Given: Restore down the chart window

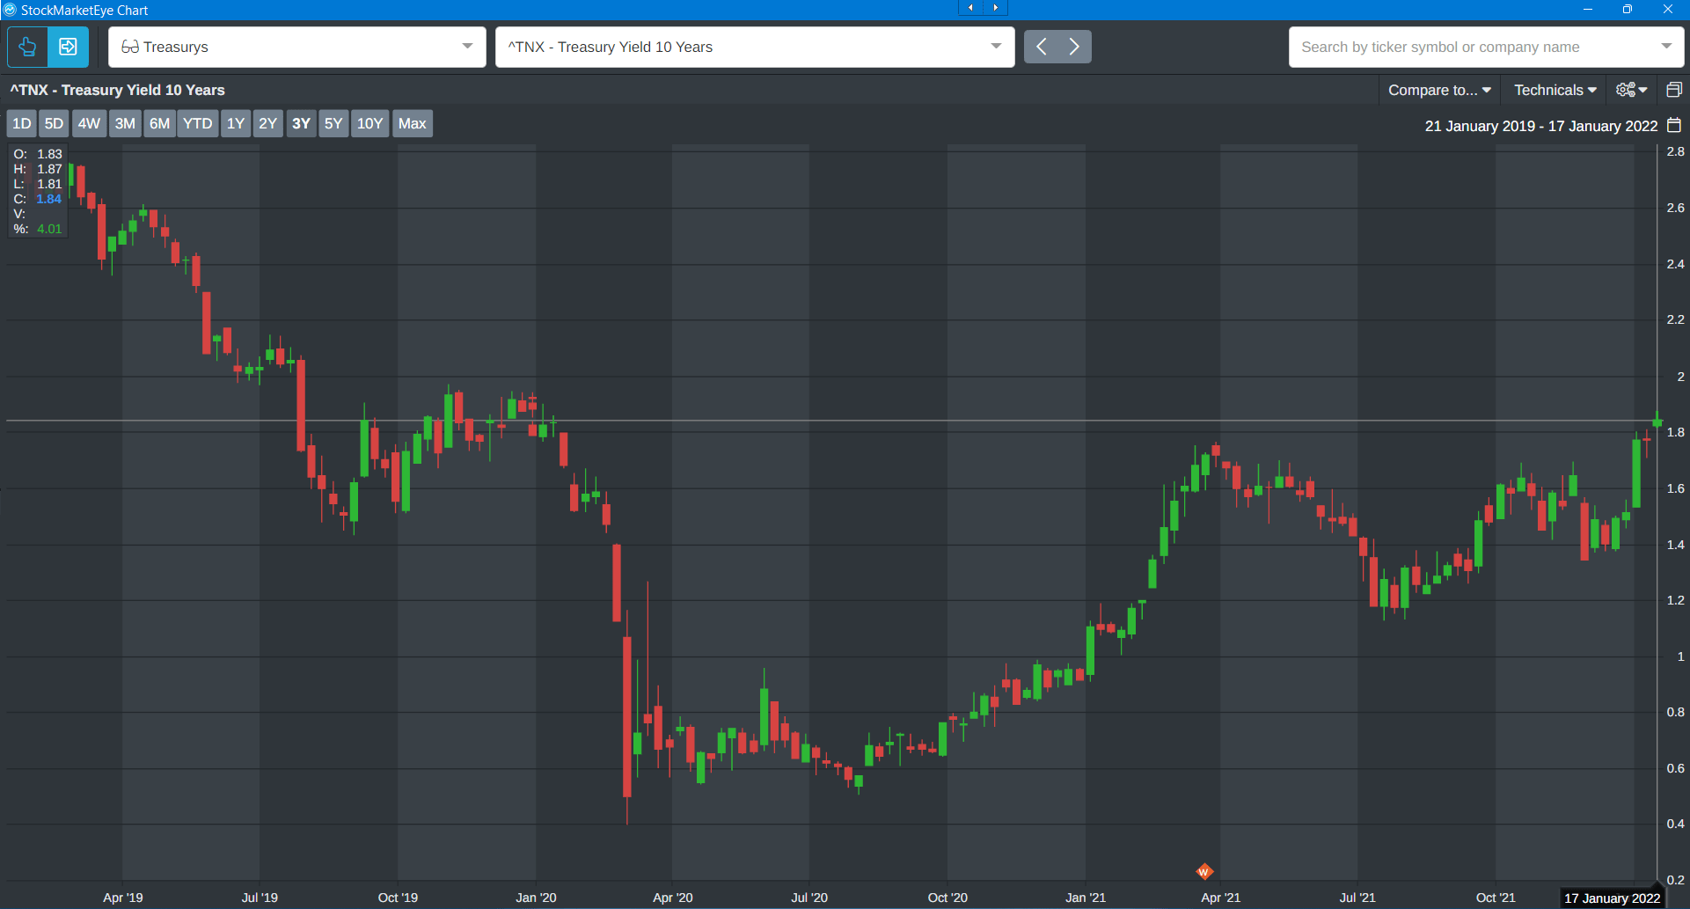Looking at the screenshot, I should [1628, 9].
